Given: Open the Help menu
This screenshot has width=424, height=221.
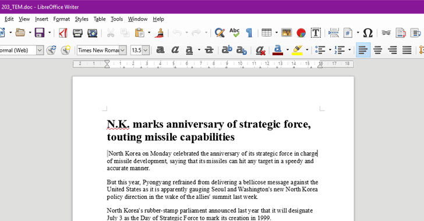Looking at the screenshot, I should 158,19.
